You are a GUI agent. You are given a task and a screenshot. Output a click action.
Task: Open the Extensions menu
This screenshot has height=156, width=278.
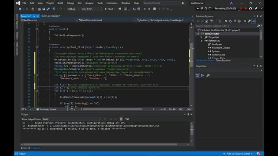(x=112, y=3)
